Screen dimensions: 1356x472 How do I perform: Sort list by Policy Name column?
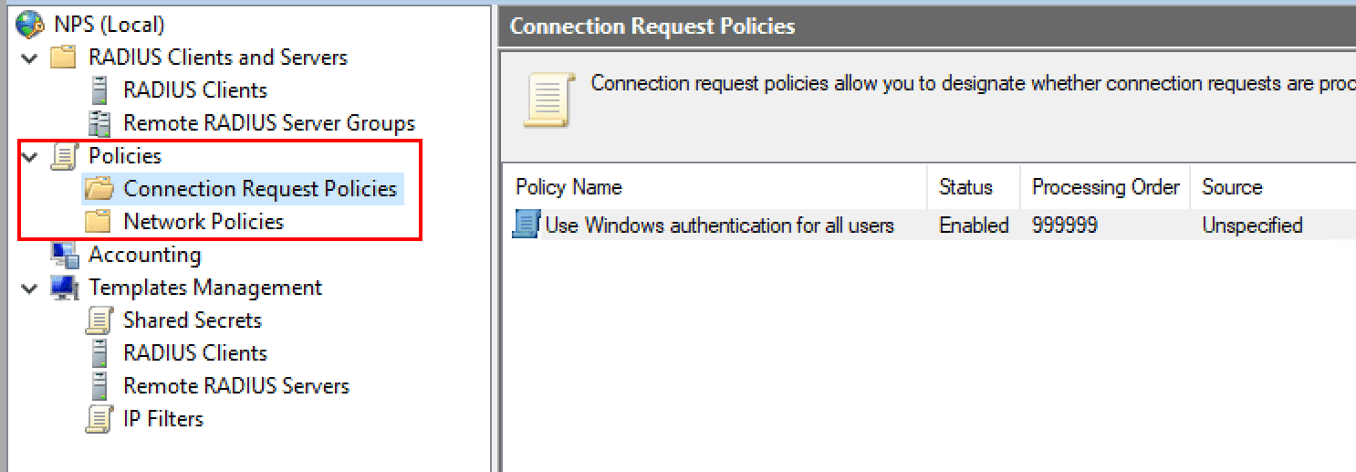tap(568, 187)
